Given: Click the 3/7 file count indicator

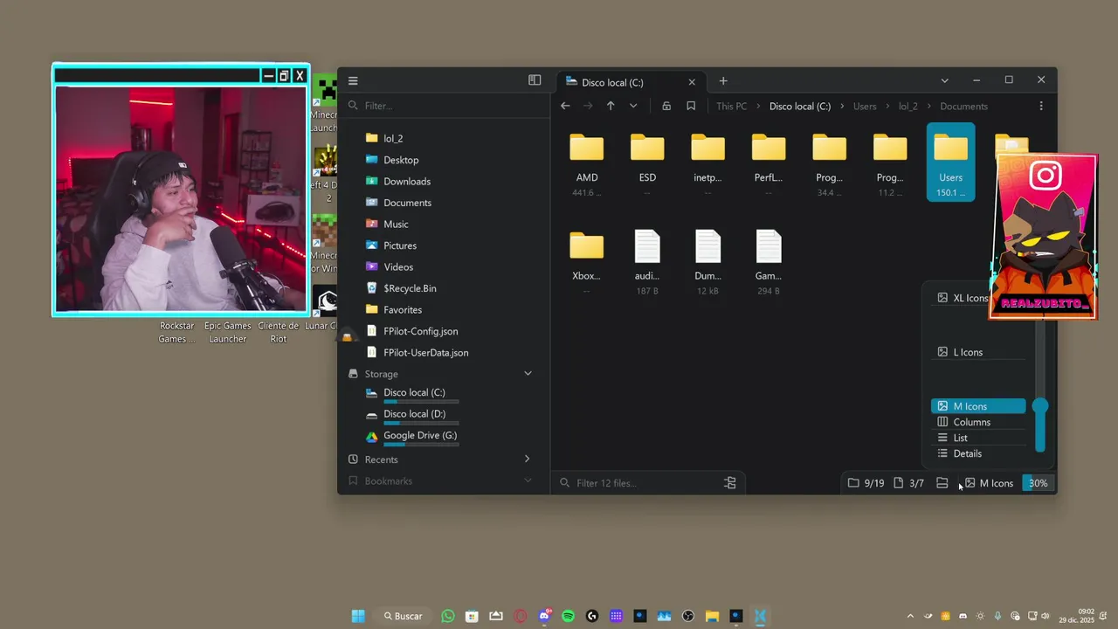Looking at the screenshot, I should pyautogui.click(x=908, y=483).
